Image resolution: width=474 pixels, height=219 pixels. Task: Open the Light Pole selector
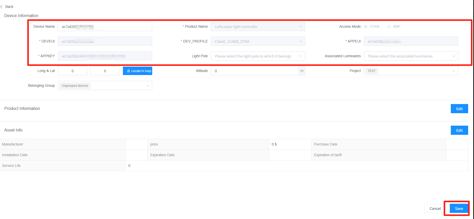258,56
